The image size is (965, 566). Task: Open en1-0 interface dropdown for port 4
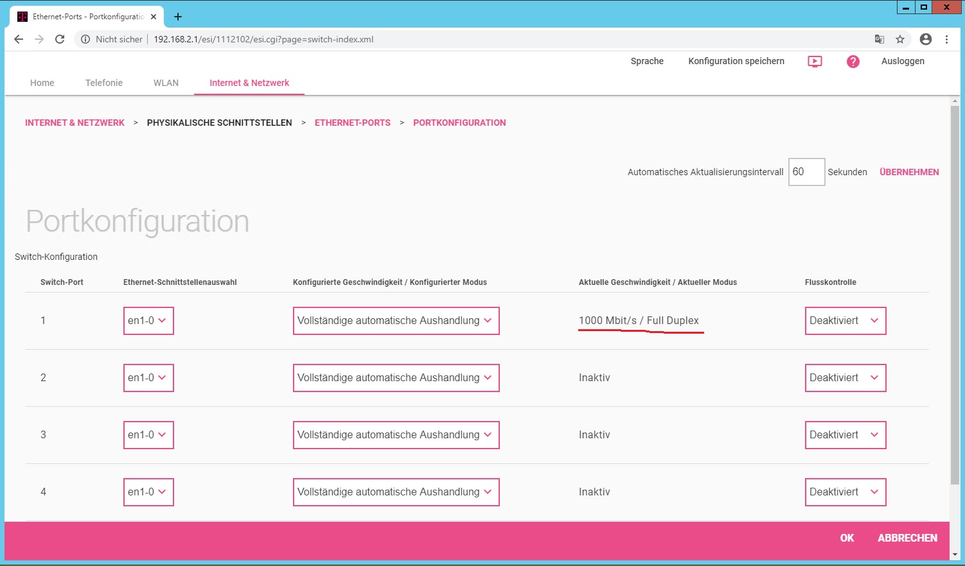[148, 492]
